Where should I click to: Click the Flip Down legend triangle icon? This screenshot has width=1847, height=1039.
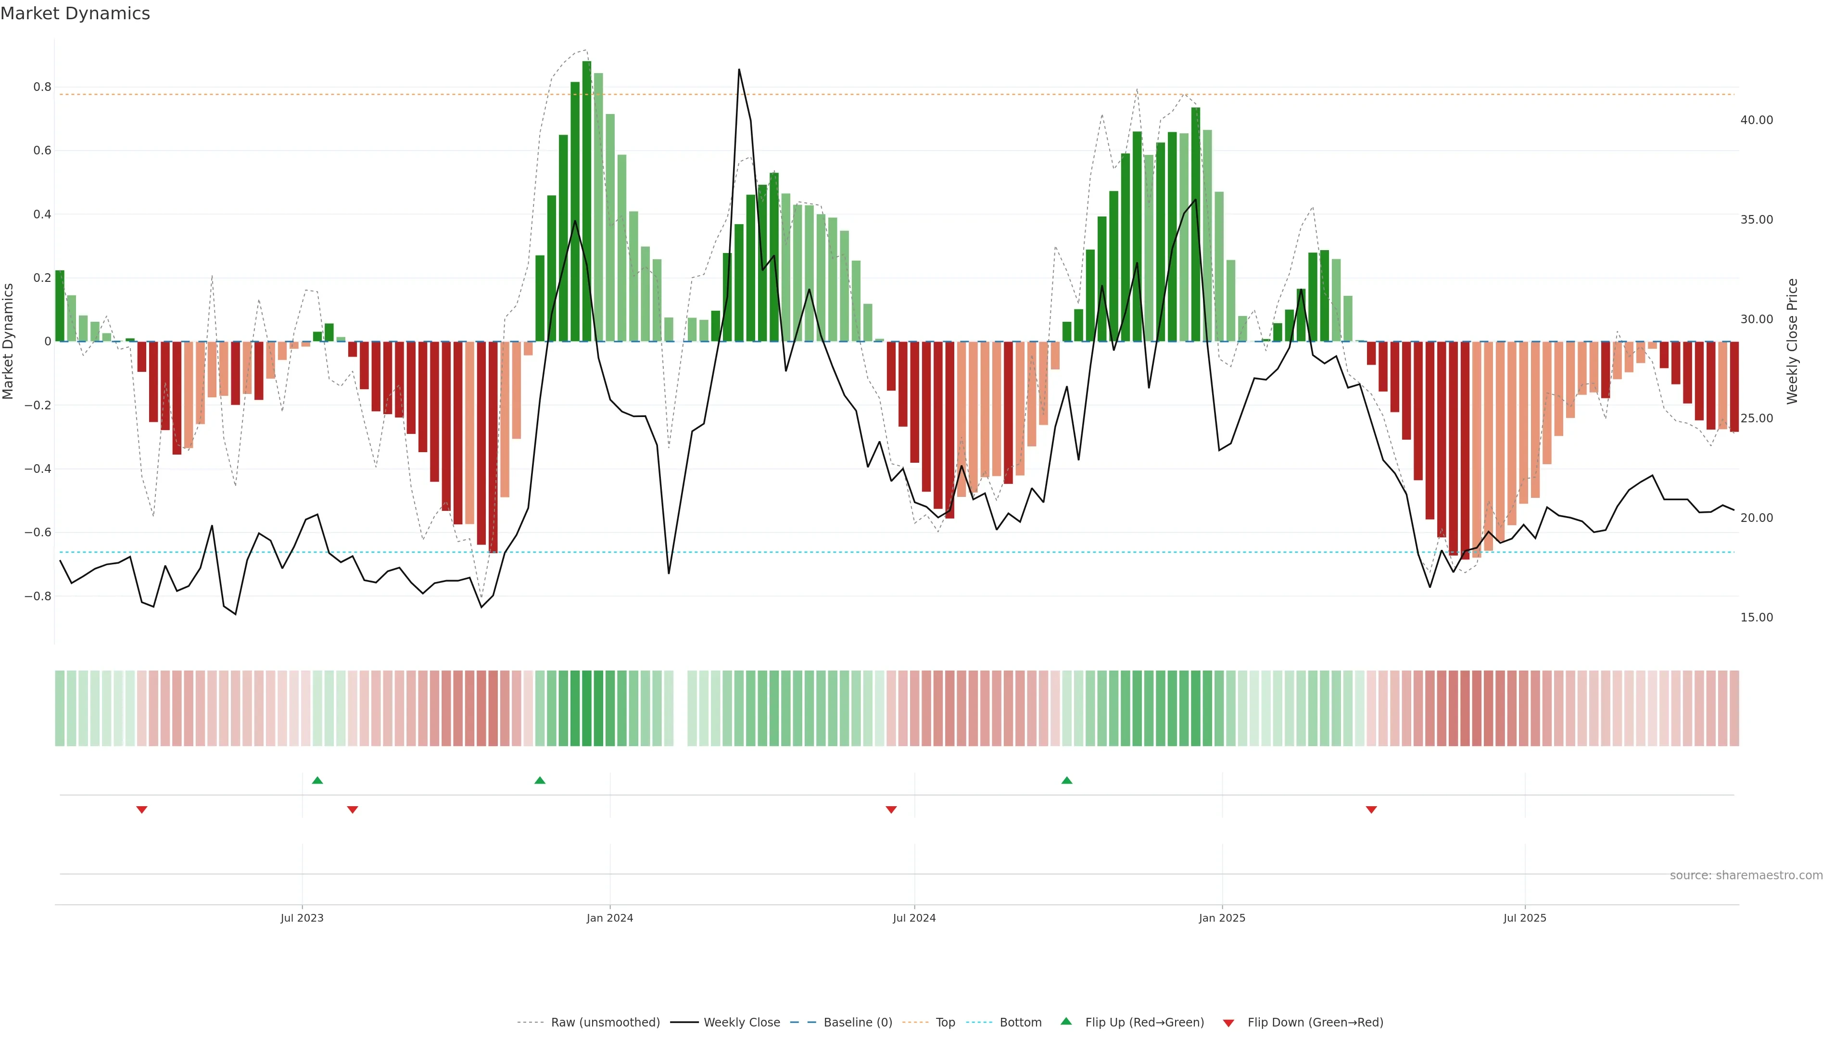(x=1228, y=1023)
